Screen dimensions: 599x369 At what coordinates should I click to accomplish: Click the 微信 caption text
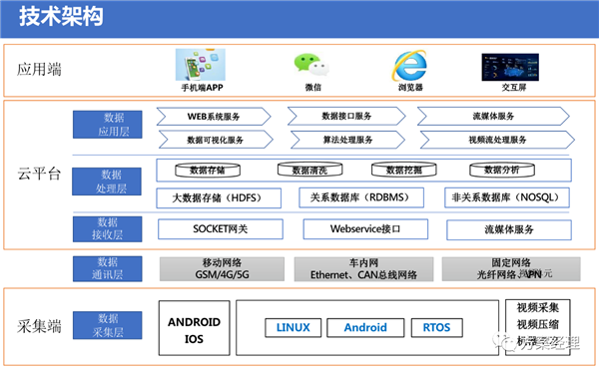click(312, 88)
